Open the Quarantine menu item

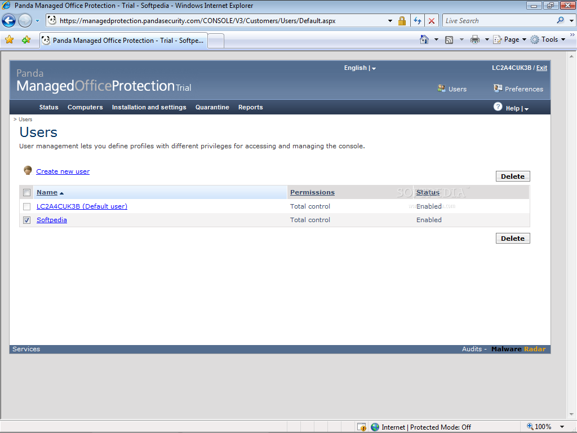pyautogui.click(x=212, y=107)
